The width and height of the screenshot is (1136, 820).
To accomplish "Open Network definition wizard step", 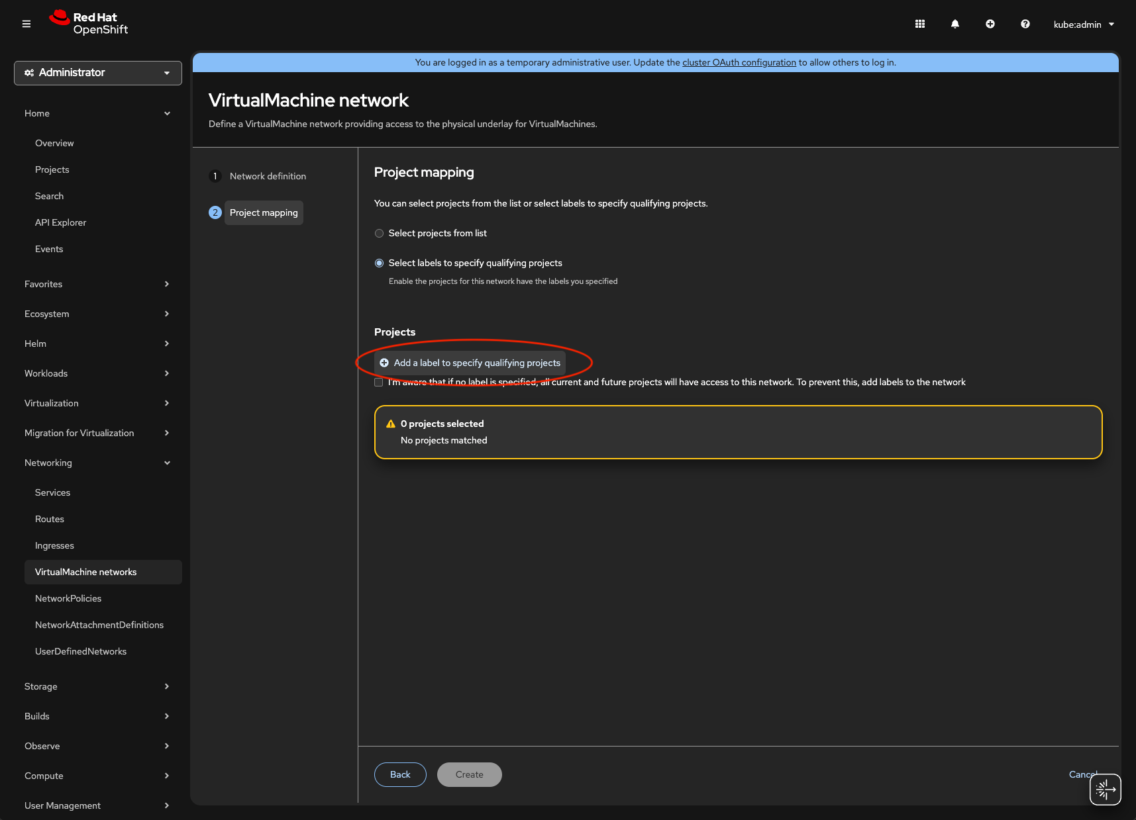I will [268, 176].
